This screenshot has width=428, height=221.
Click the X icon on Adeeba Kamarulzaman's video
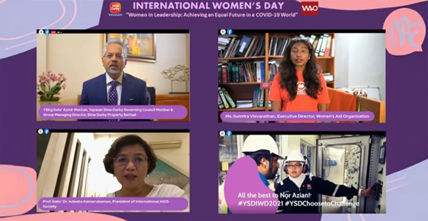(41, 131)
